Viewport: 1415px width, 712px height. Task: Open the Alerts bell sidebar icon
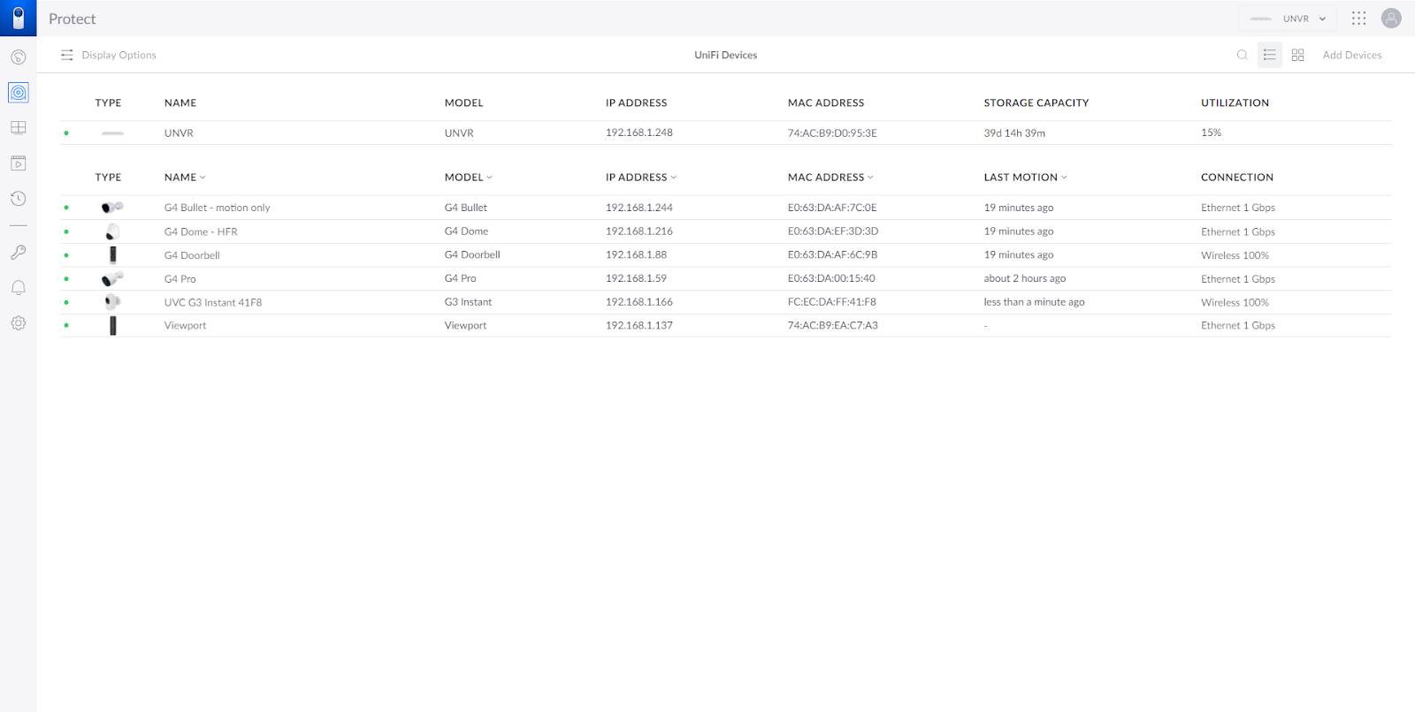pos(18,288)
